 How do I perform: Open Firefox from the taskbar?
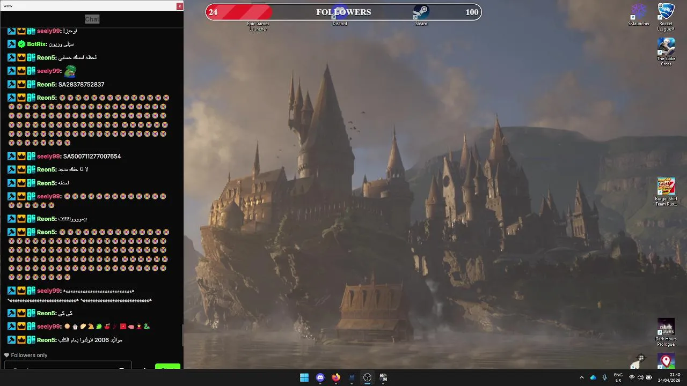click(x=336, y=377)
